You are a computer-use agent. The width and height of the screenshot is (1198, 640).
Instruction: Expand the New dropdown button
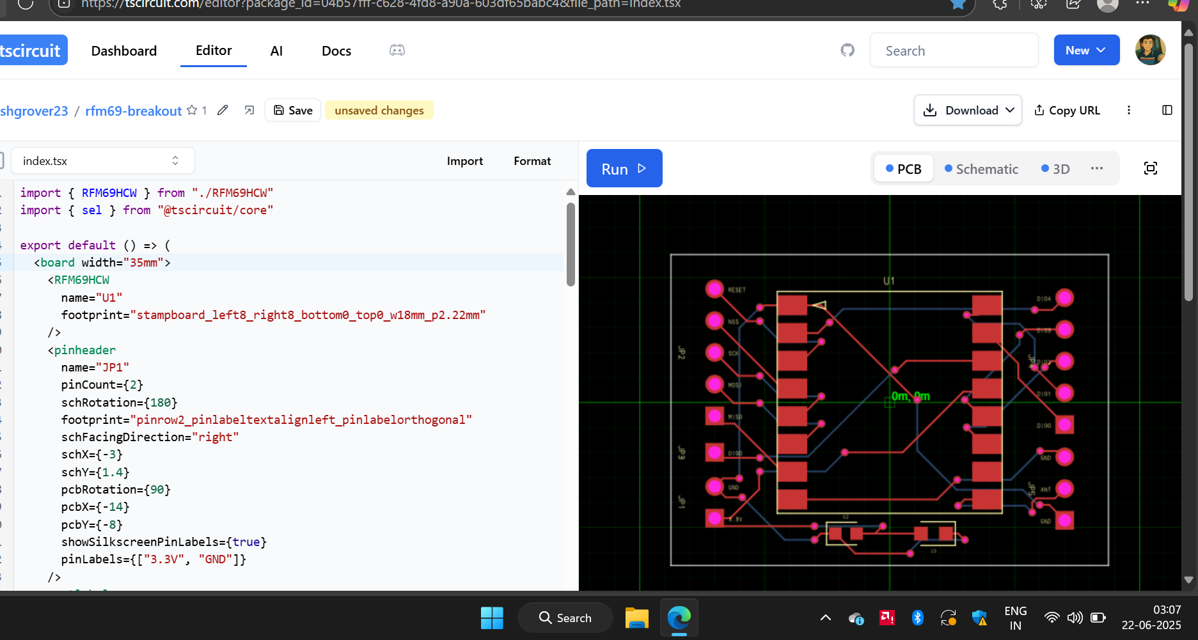(1086, 51)
